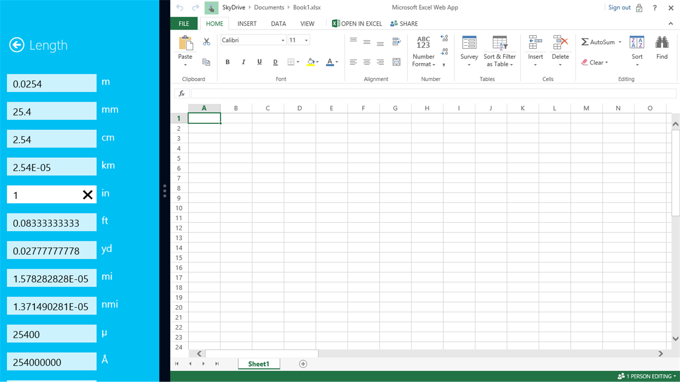Click the Fill Color bucket icon
The width and height of the screenshot is (680, 382).
pyautogui.click(x=312, y=62)
